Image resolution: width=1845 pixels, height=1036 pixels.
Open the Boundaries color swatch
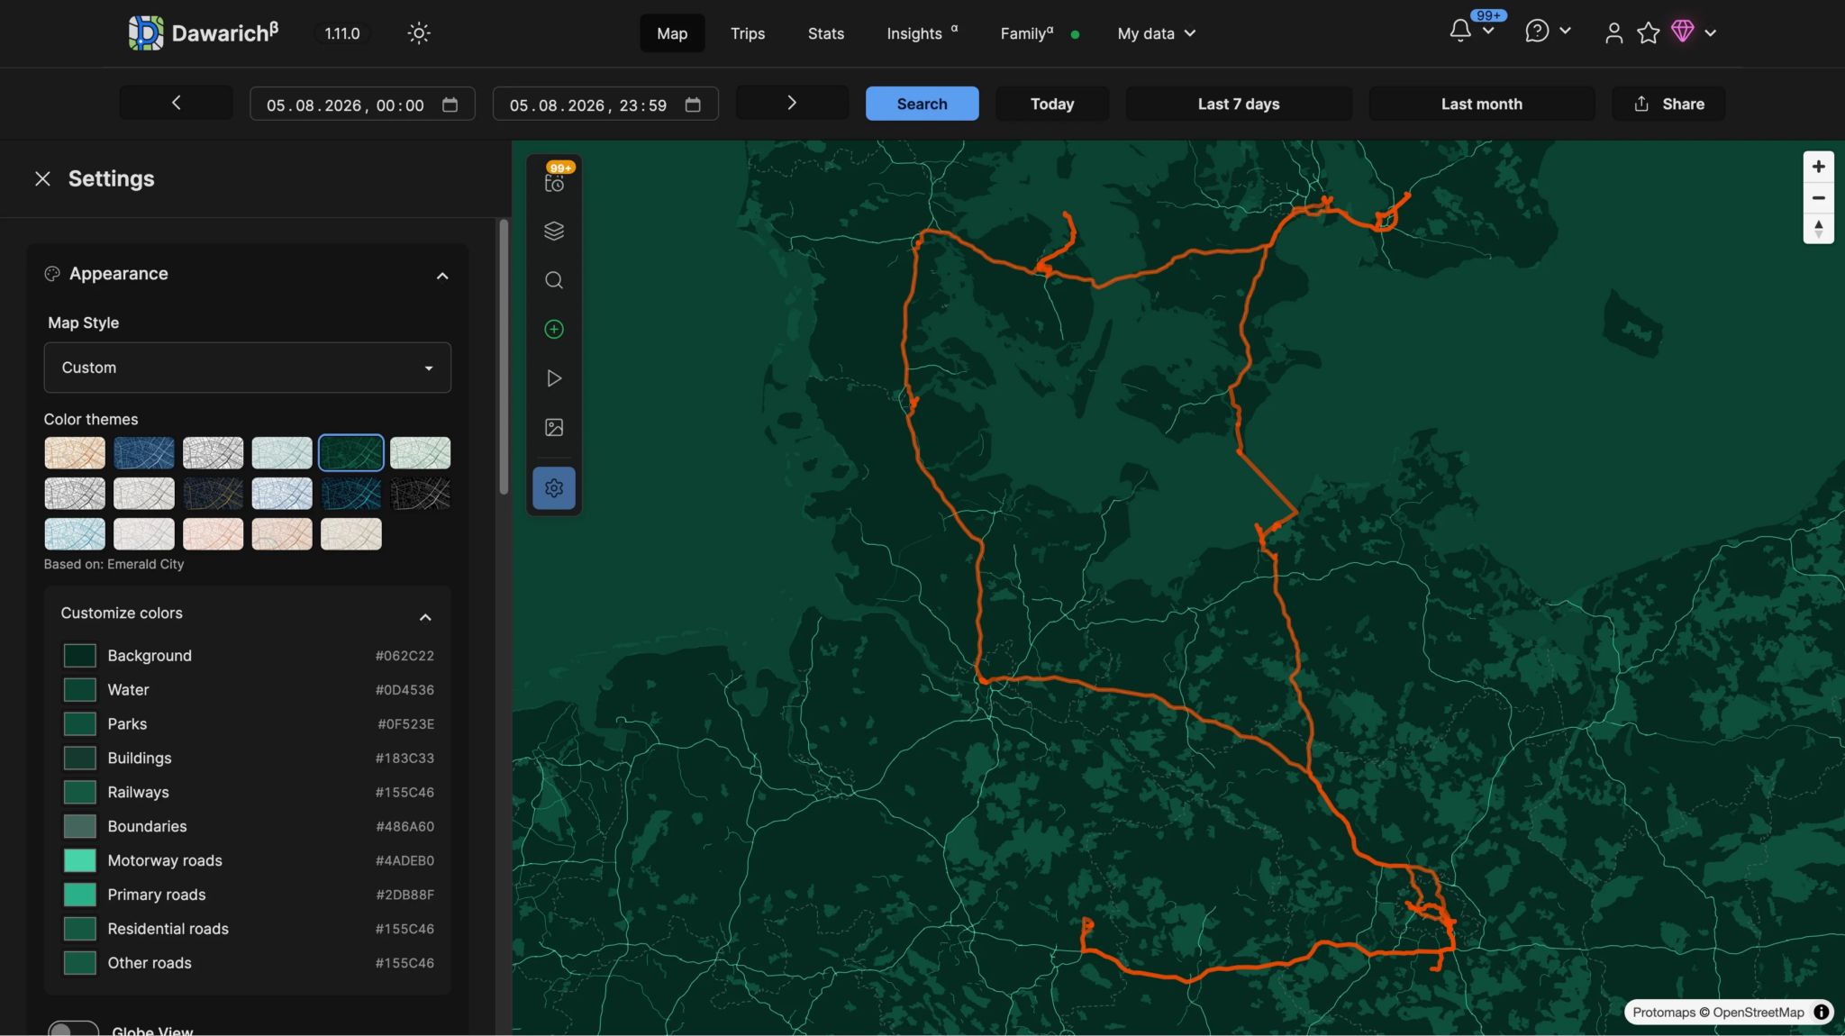coord(79,826)
